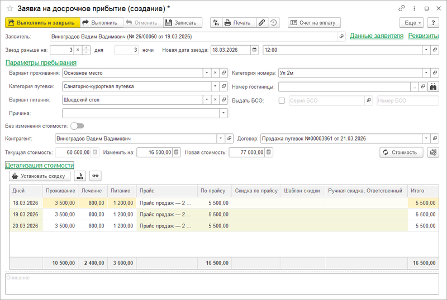447x300 pixels.
Task: Open the 'Данные заявителя' link
Action: point(376,36)
